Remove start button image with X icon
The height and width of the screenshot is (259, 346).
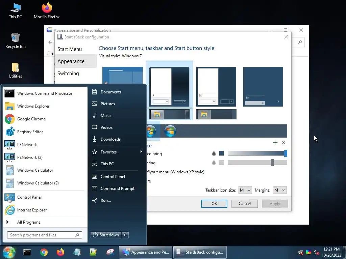click(x=283, y=143)
